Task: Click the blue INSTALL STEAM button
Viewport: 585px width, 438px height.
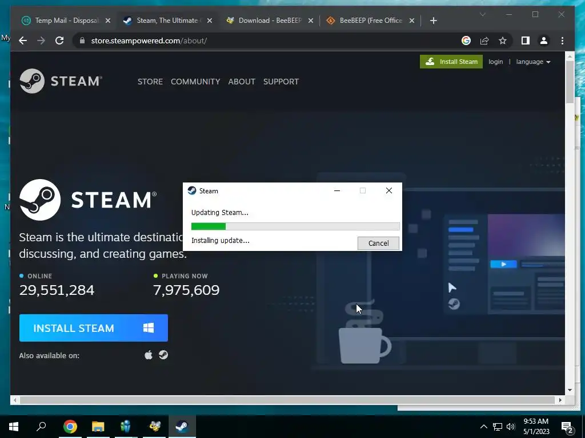Action: click(x=94, y=328)
